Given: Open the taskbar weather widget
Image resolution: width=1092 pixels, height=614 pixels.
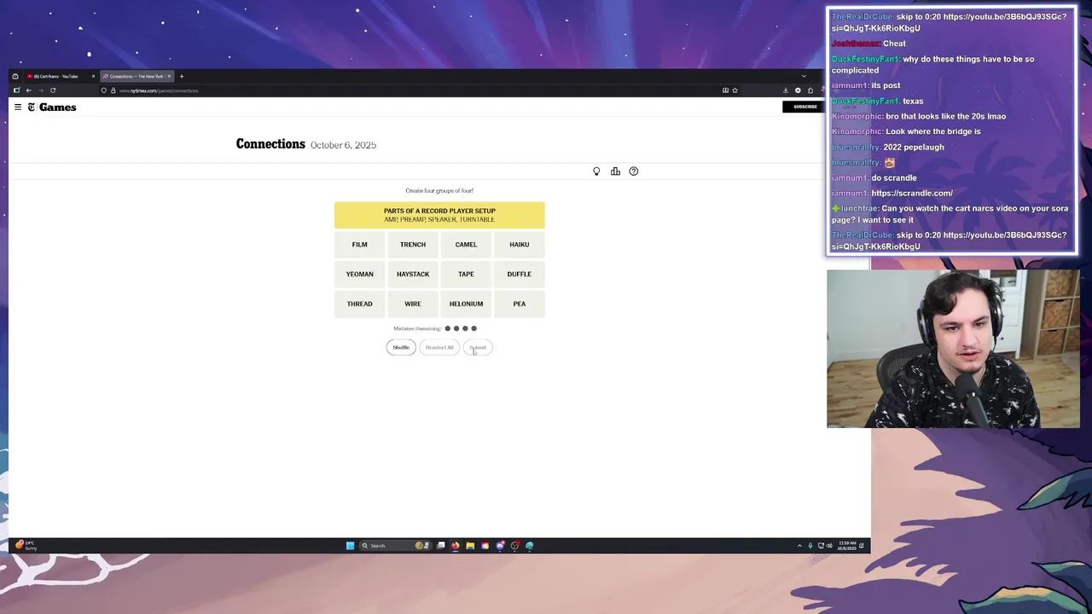Looking at the screenshot, I should tap(26, 546).
